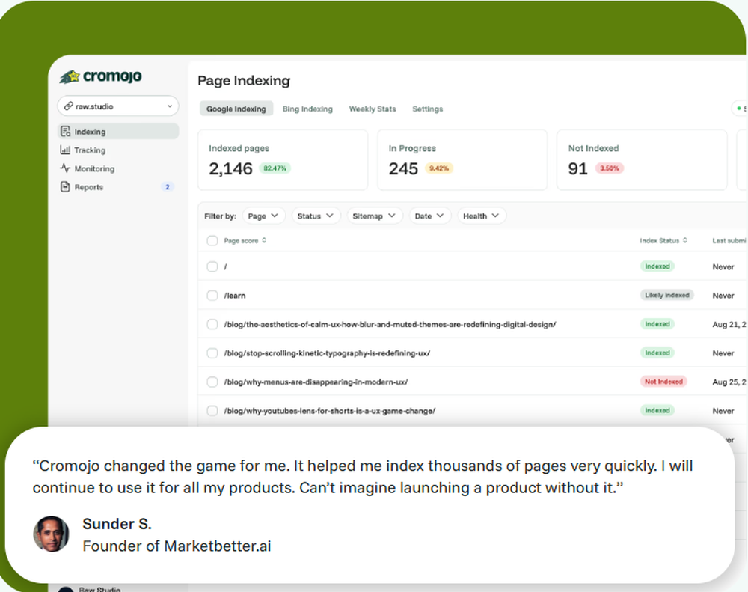The height and width of the screenshot is (592, 748).
Task: Click the Indexing sidebar icon
Action: [65, 132]
